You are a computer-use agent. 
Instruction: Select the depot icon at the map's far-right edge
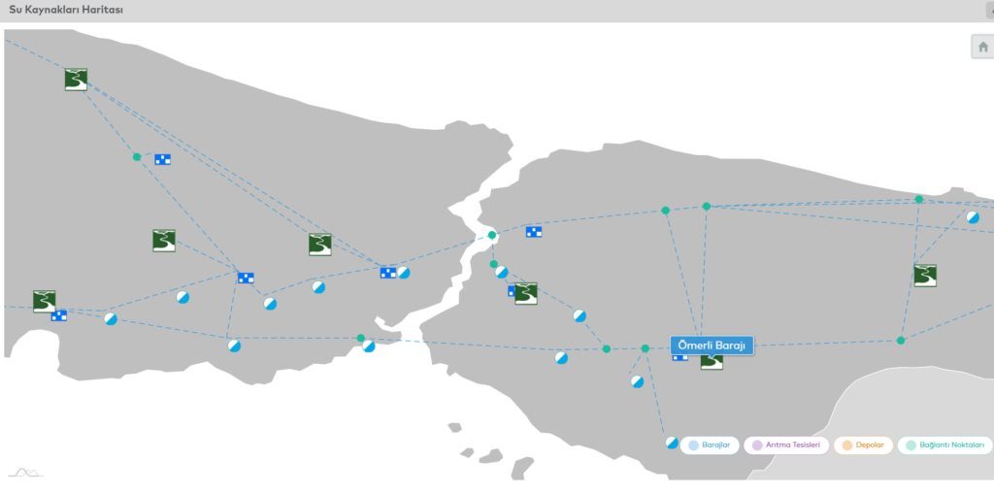tap(973, 217)
